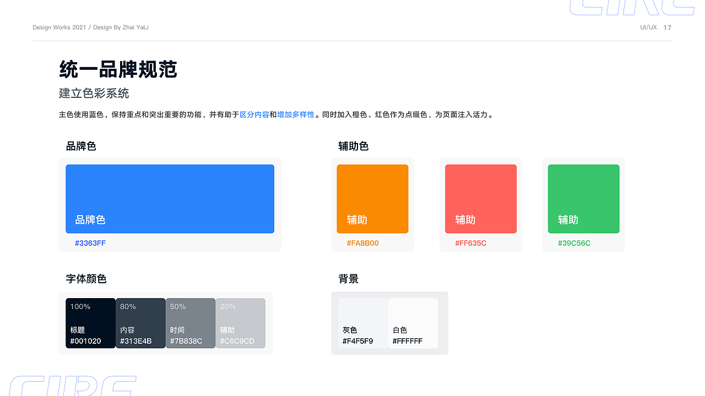The width and height of the screenshot is (705, 396).
Task: Click the 20% auxiliary font color swatch
Action: click(240, 323)
